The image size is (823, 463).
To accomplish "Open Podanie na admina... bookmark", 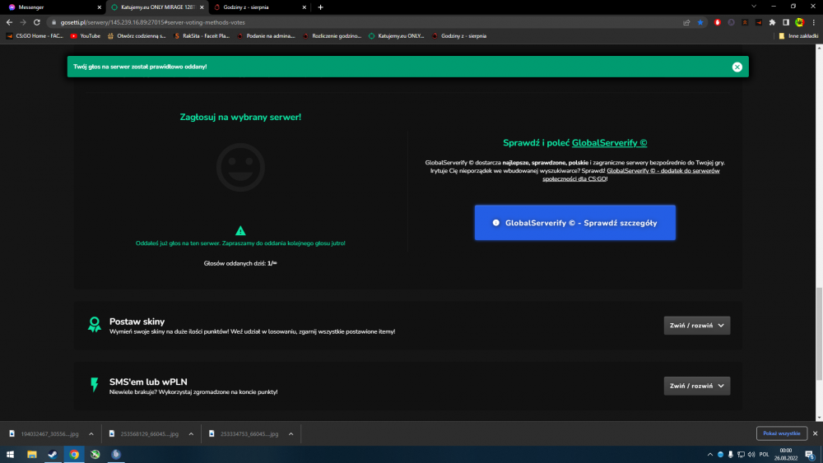I will [x=266, y=36].
